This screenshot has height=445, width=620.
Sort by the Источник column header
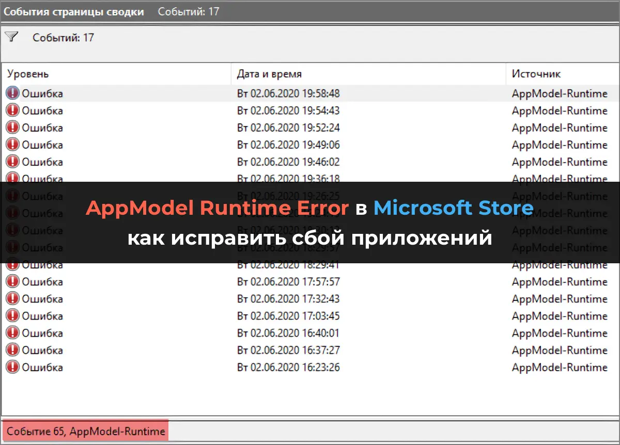(x=536, y=74)
